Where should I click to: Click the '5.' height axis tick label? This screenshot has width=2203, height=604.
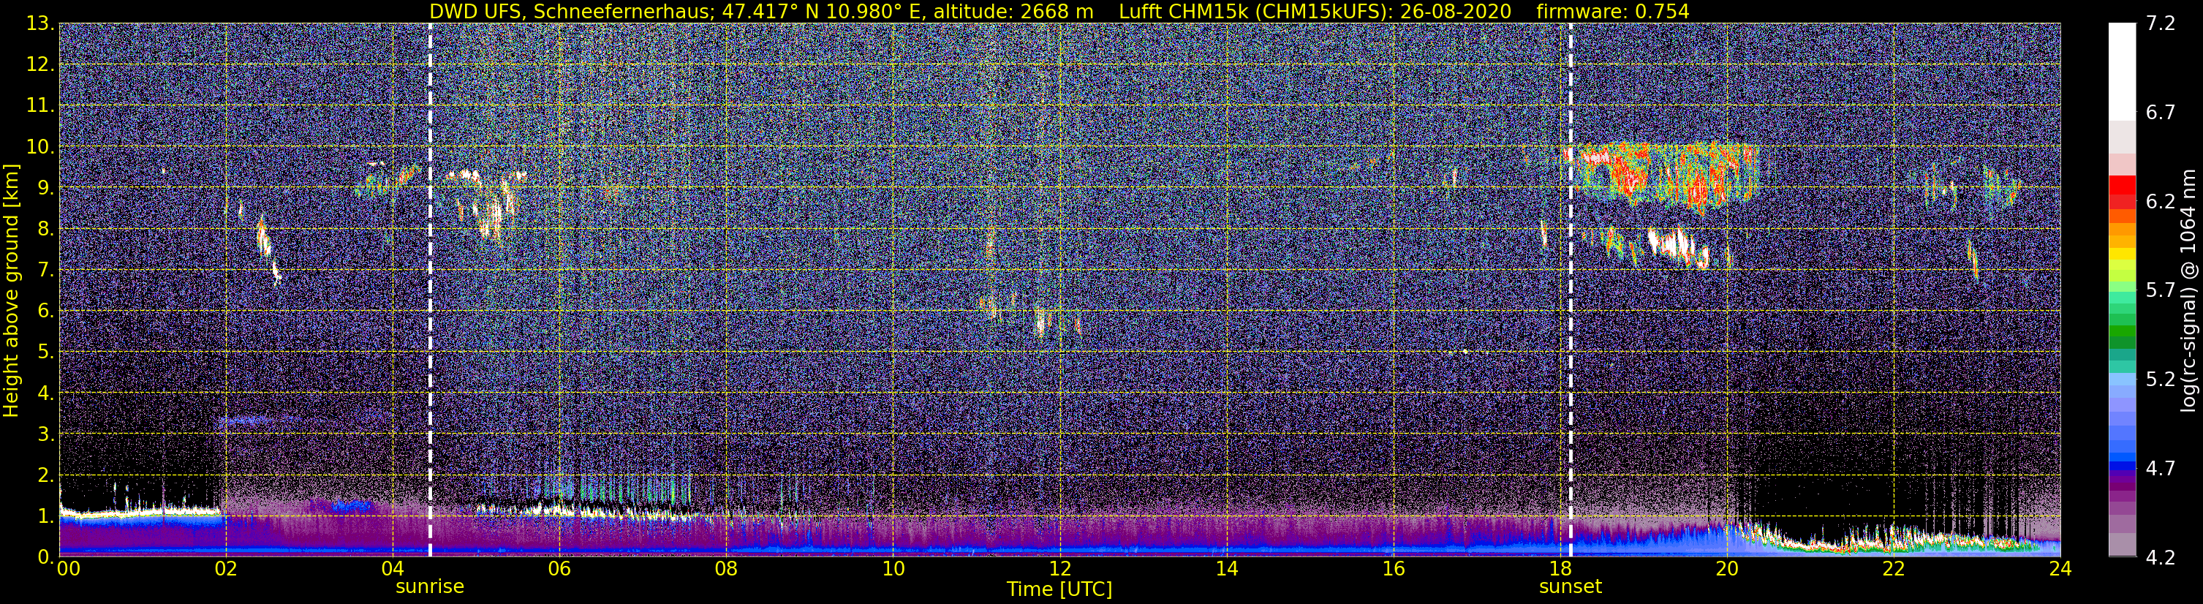[45, 352]
